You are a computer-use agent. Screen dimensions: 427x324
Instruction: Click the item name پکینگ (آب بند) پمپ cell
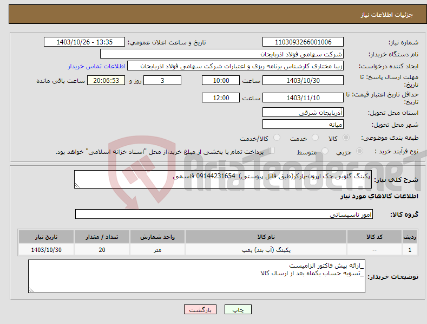(266, 250)
